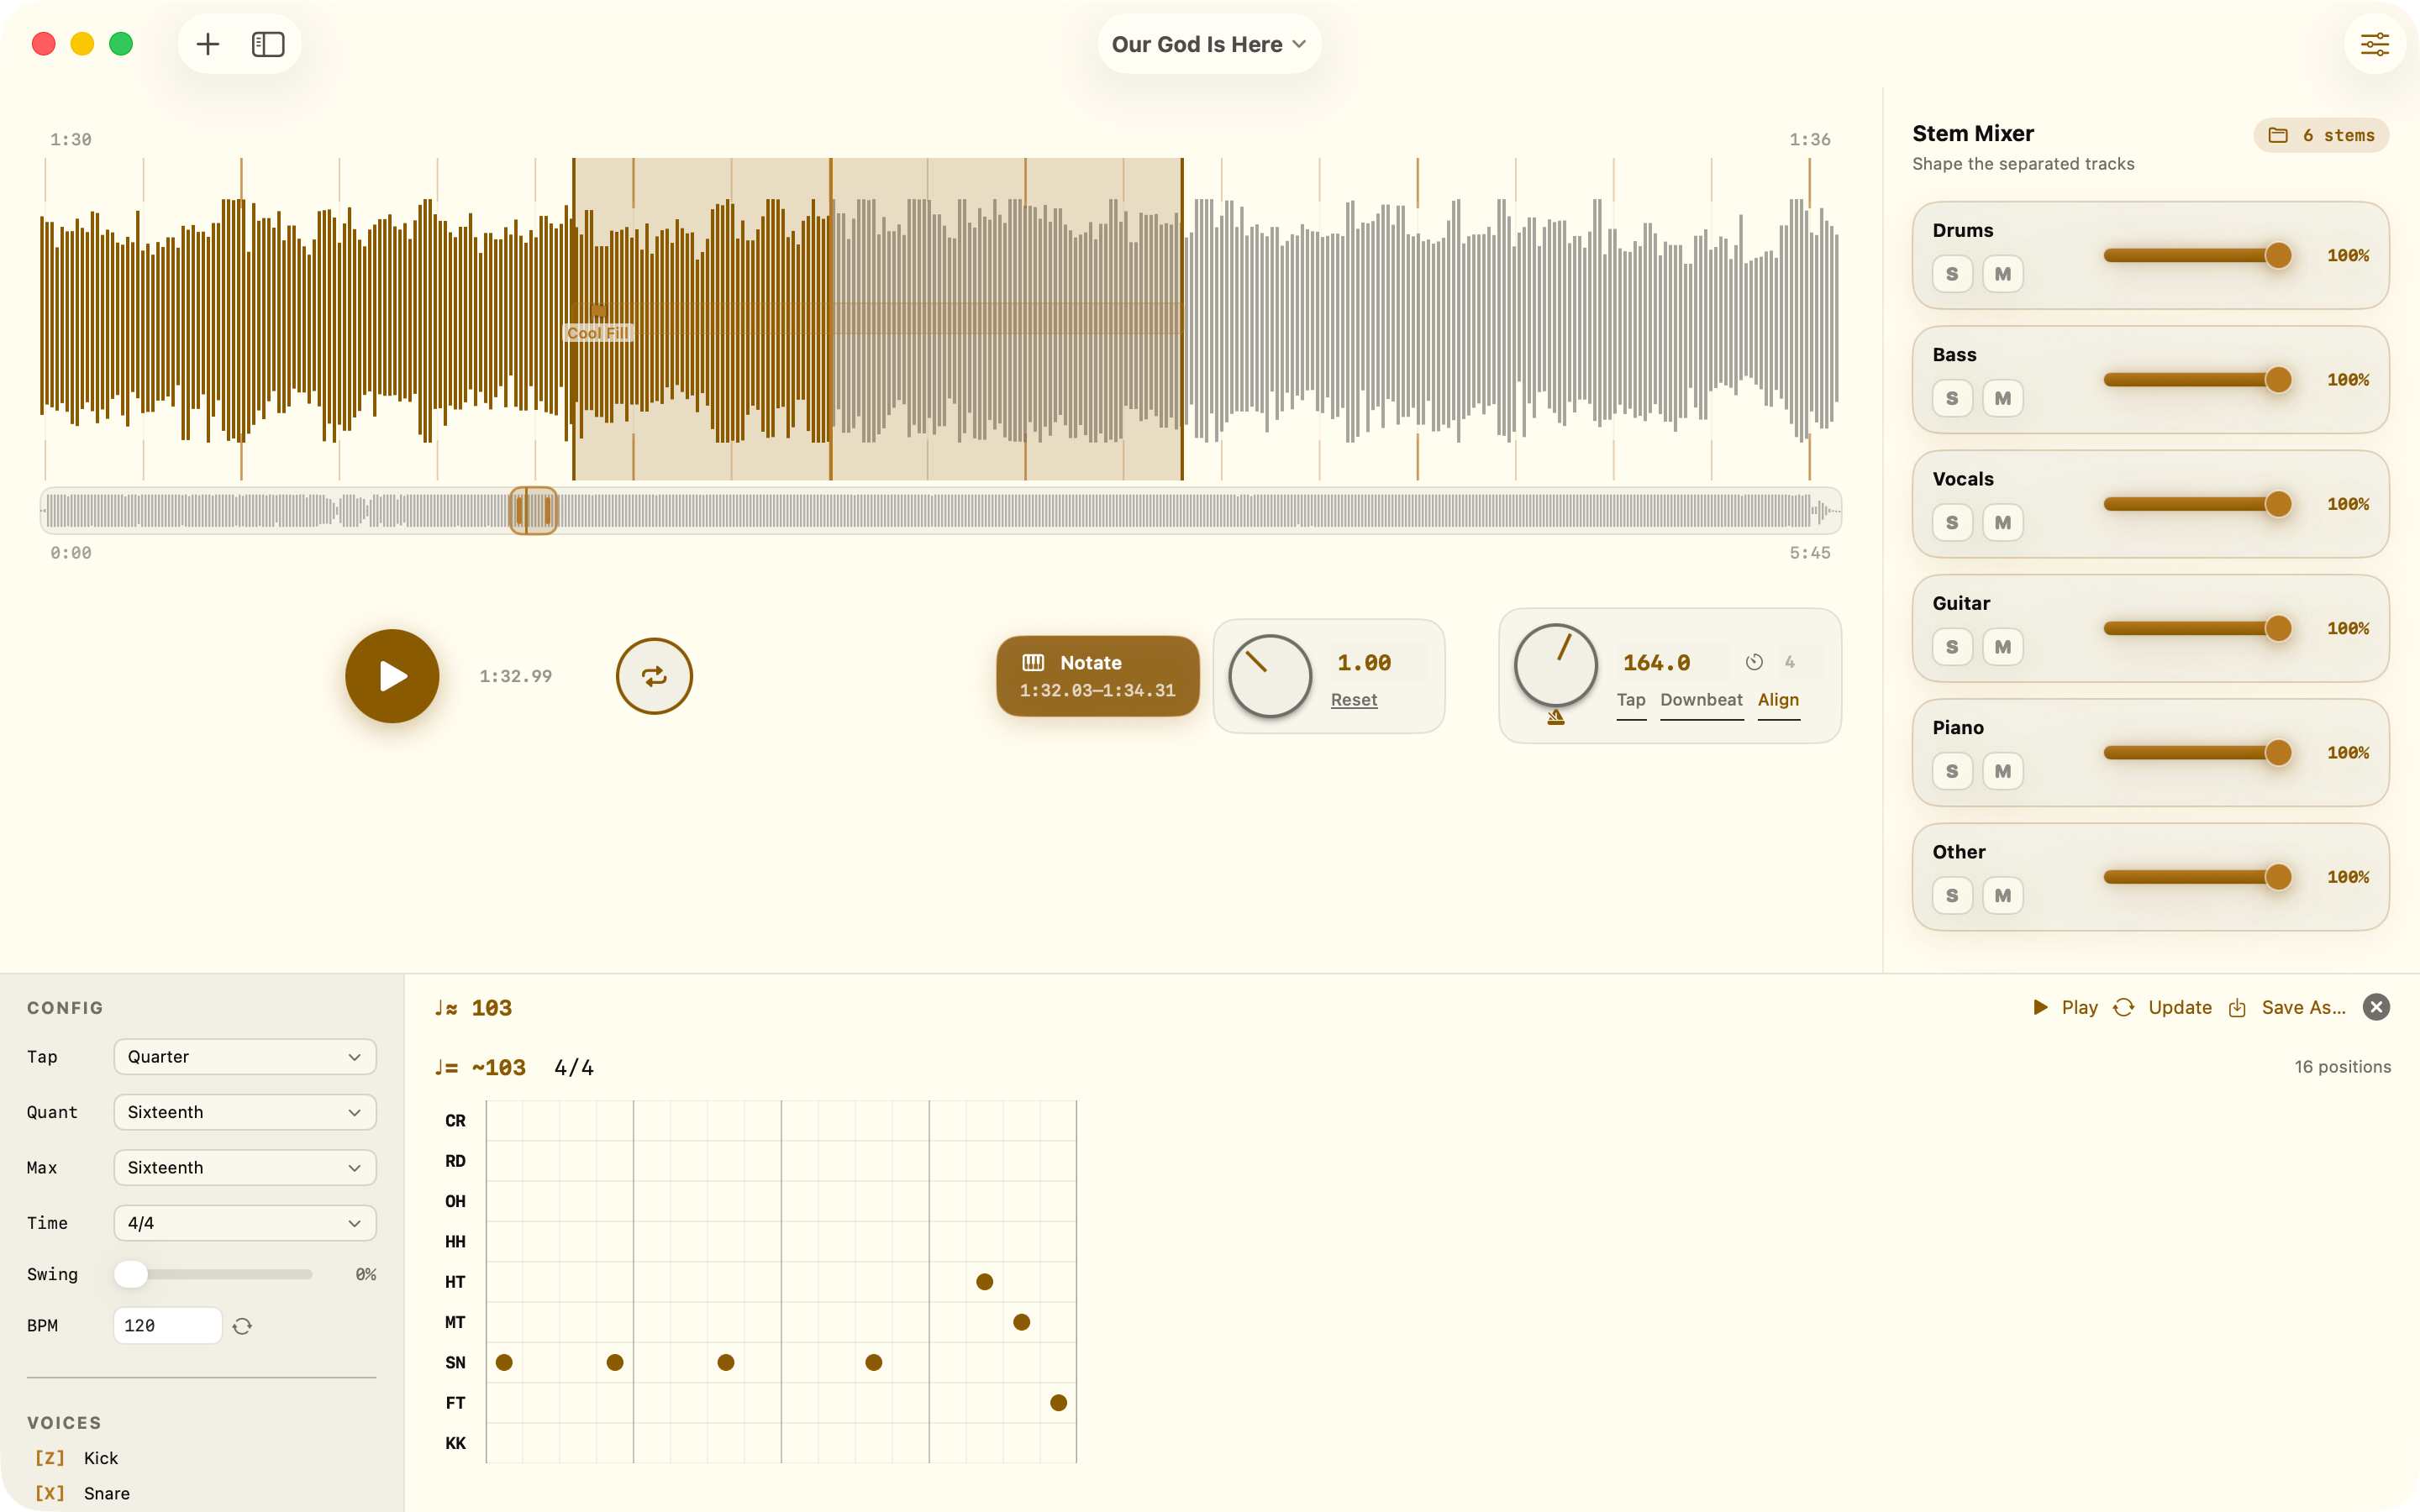Click the Drums volume slider handle
The width and height of the screenshot is (2420, 1512).
pos(2278,255)
